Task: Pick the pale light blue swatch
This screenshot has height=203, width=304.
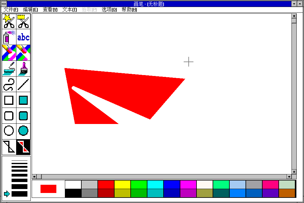Action: point(238,184)
